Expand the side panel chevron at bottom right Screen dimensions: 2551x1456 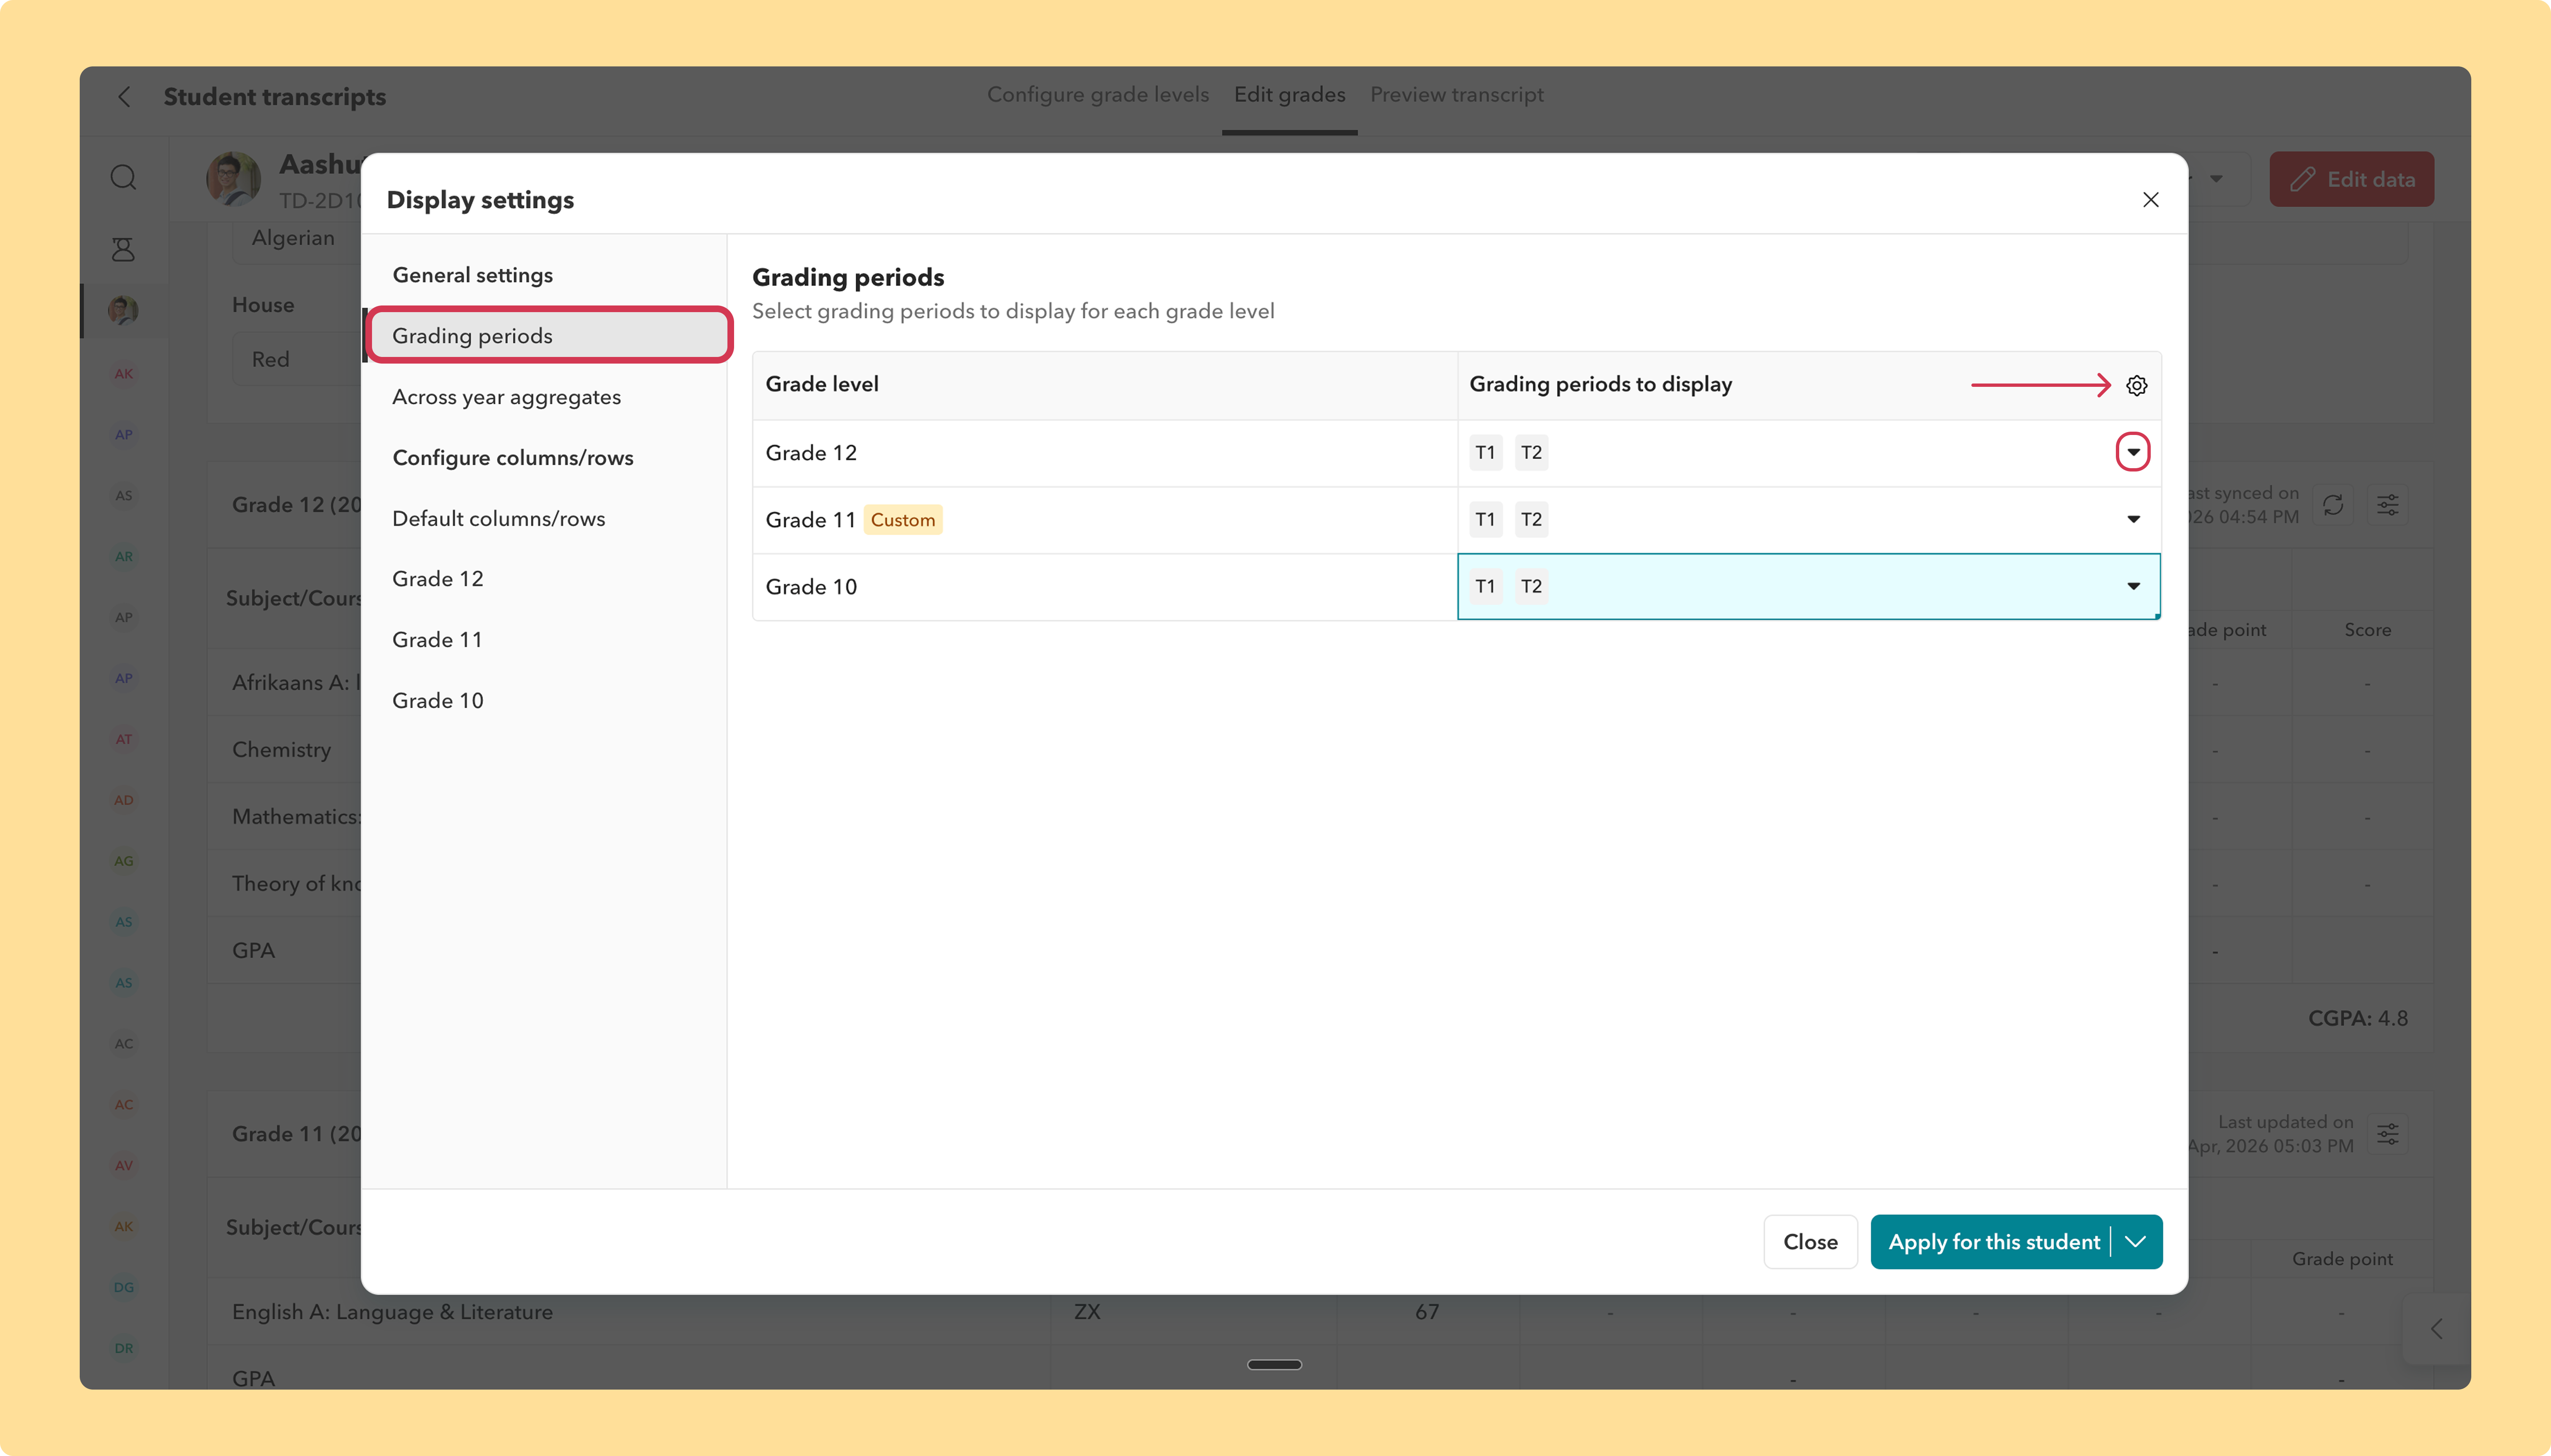coord(2436,1329)
